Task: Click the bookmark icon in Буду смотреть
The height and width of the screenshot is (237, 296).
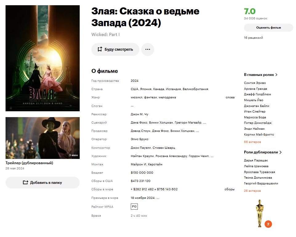Action: point(100,49)
